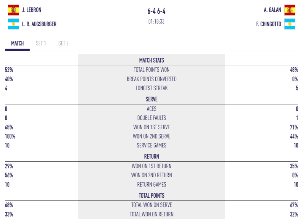The image size is (303, 224).
Task: Click the Argentina flag beside L. R. Augsburger
Action: (x=13, y=24)
